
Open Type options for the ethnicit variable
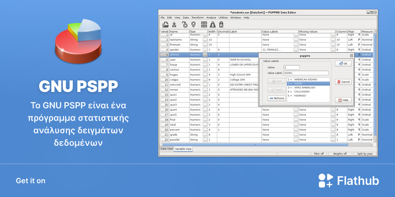click(x=205, y=55)
